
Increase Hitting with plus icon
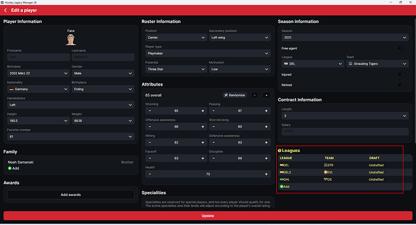[x=203, y=142]
